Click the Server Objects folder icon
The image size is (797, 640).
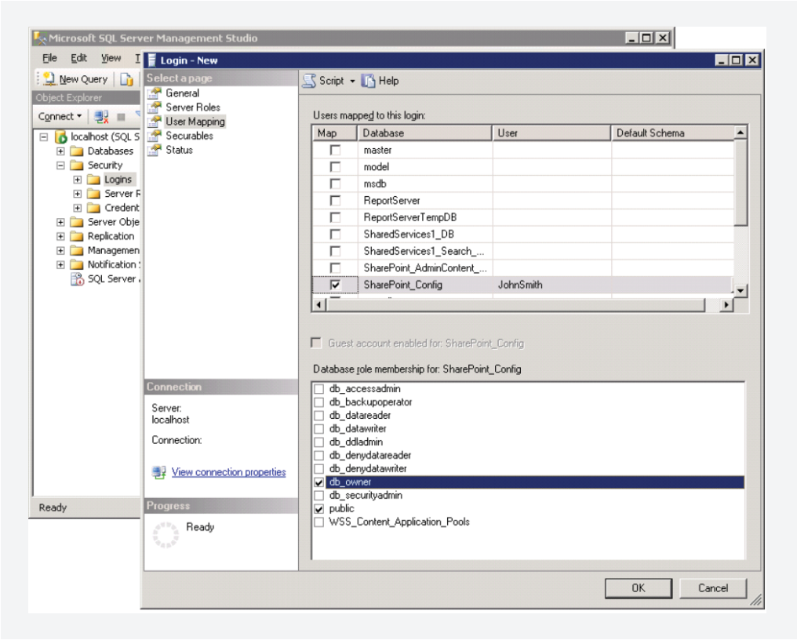coord(77,222)
